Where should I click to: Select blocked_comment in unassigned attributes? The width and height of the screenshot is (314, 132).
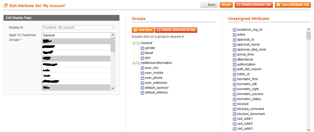(x=250, y=109)
